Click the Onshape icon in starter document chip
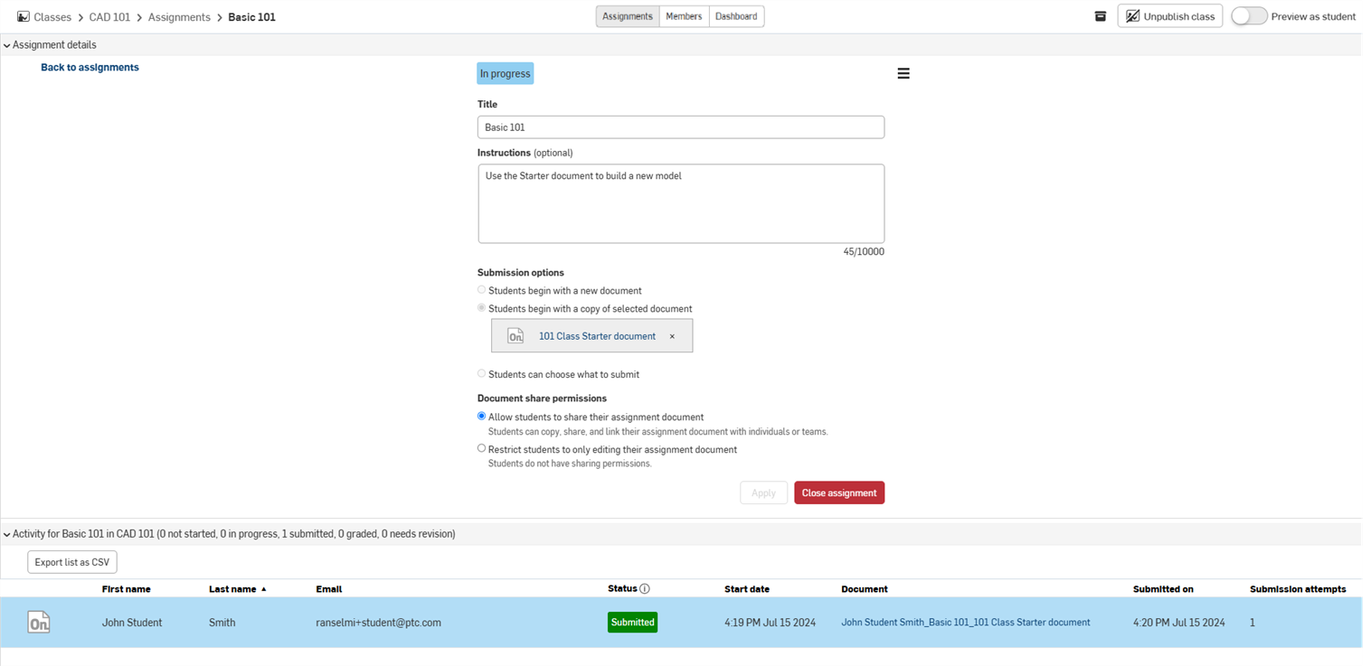Viewport: 1371px width, 666px height. (515, 336)
